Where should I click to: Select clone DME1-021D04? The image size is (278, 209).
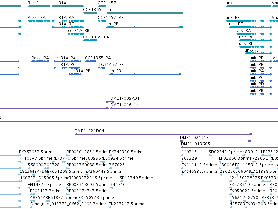point(163,134)
